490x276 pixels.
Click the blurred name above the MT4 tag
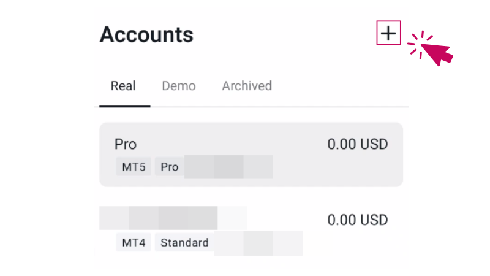(159, 218)
